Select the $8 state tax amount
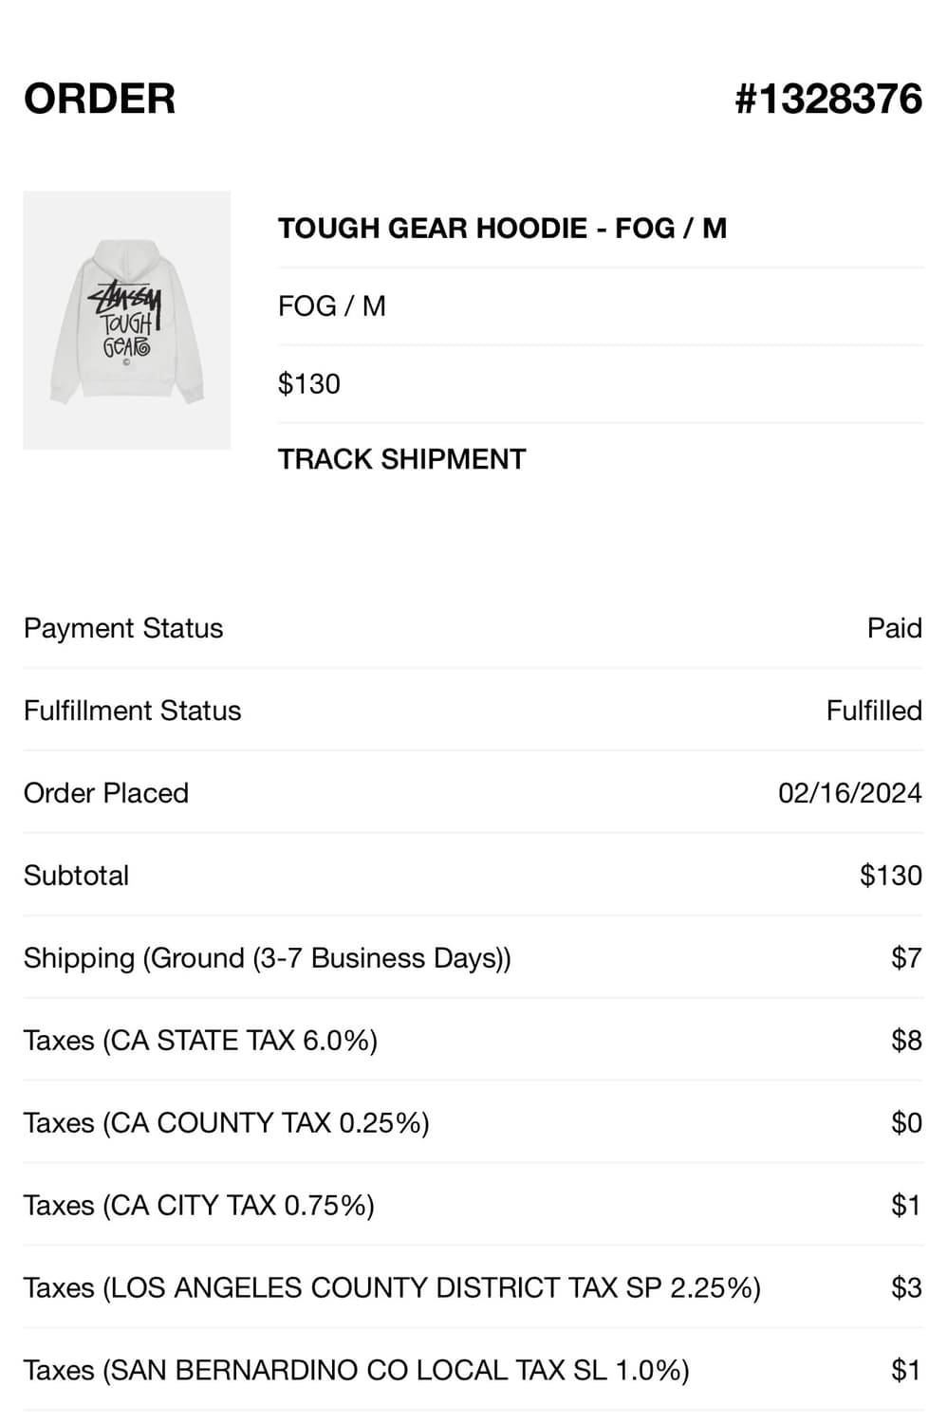This screenshot has width=947, height=1423. pos(906,1041)
